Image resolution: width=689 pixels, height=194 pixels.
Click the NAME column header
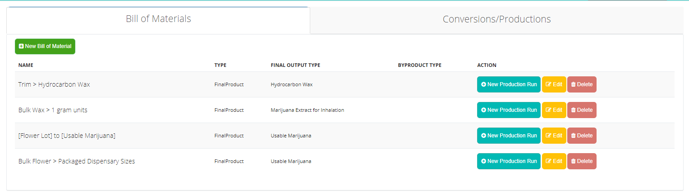point(26,65)
